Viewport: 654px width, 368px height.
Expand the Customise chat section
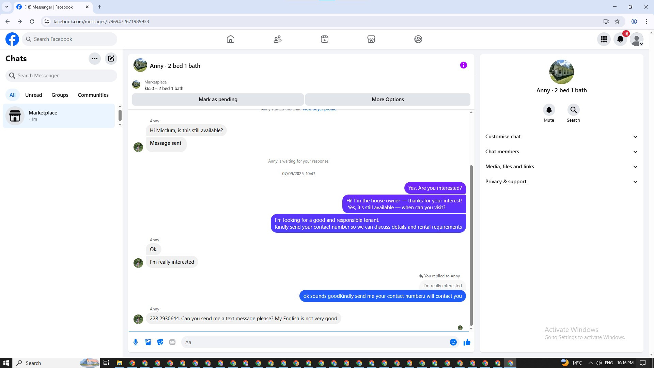click(x=561, y=137)
